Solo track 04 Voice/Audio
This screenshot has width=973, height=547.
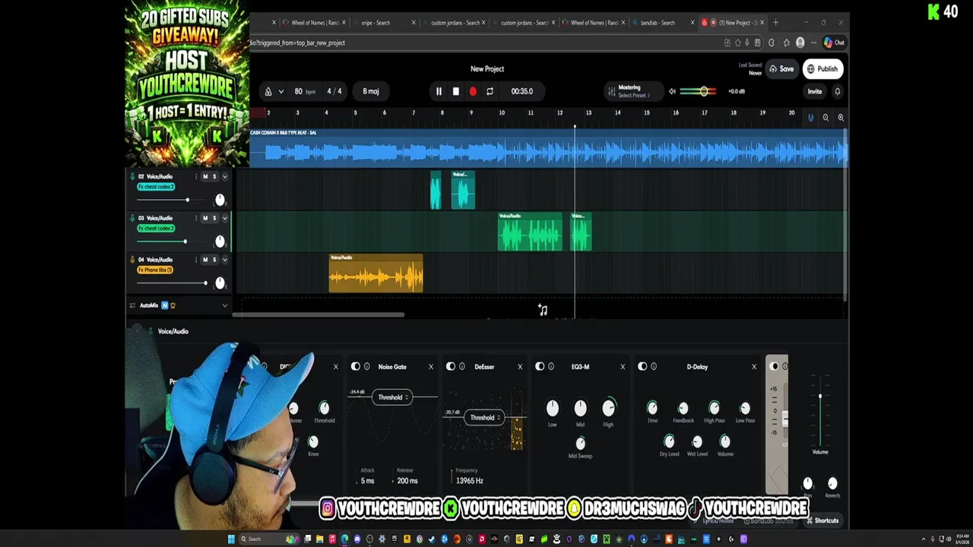[x=214, y=260]
